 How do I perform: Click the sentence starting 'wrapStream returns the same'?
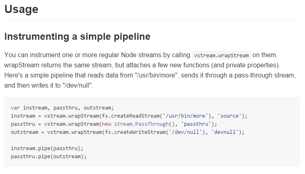point(142,65)
